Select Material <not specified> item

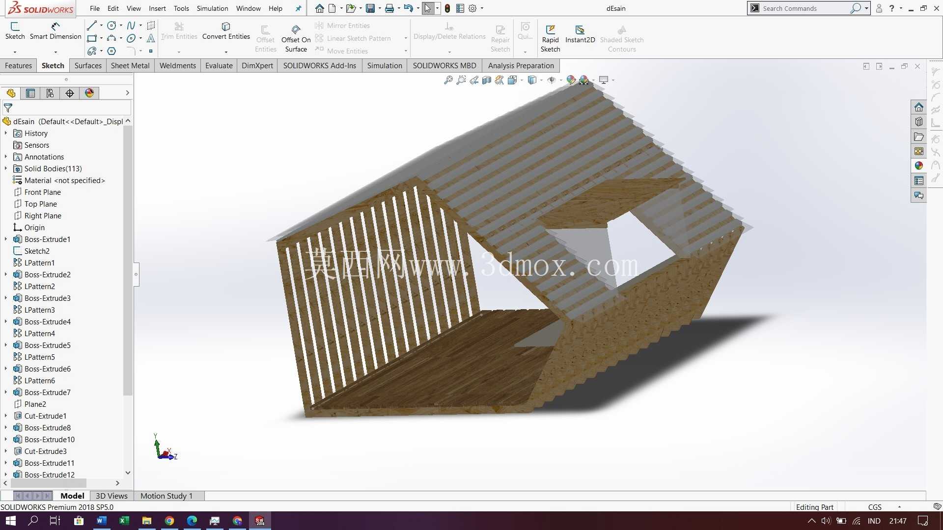[x=64, y=181]
